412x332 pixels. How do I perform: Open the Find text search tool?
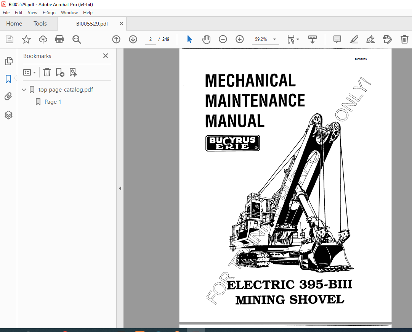click(x=77, y=39)
